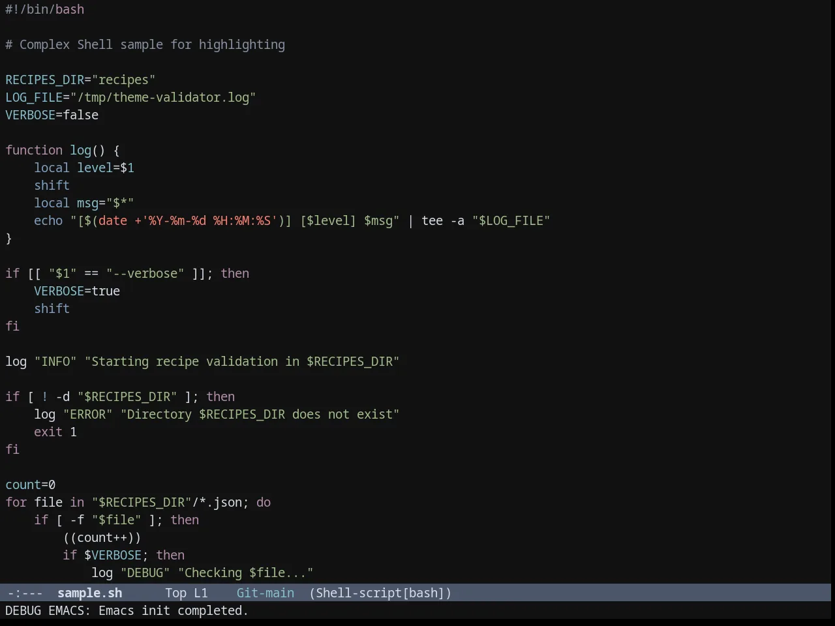Click the LOG_FILE variable definition line

pyautogui.click(x=130, y=97)
